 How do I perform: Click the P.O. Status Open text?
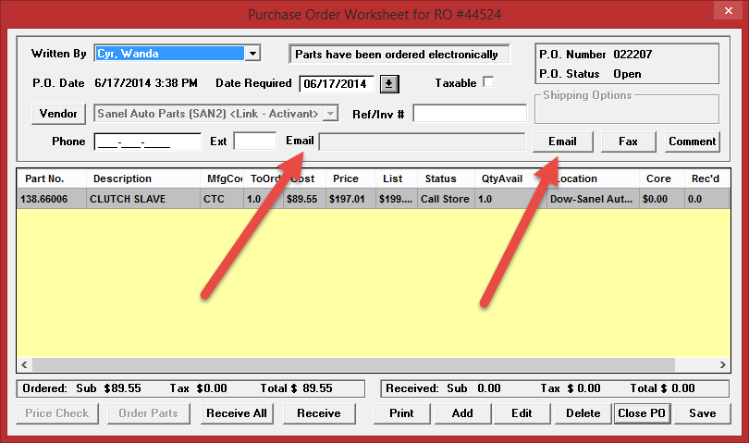[x=627, y=74]
